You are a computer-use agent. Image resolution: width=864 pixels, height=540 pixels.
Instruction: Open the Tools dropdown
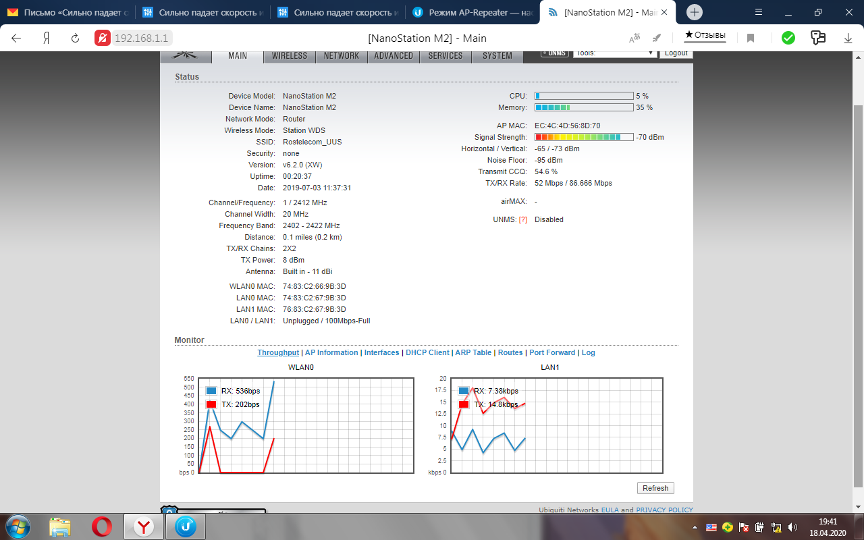pyautogui.click(x=614, y=53)
